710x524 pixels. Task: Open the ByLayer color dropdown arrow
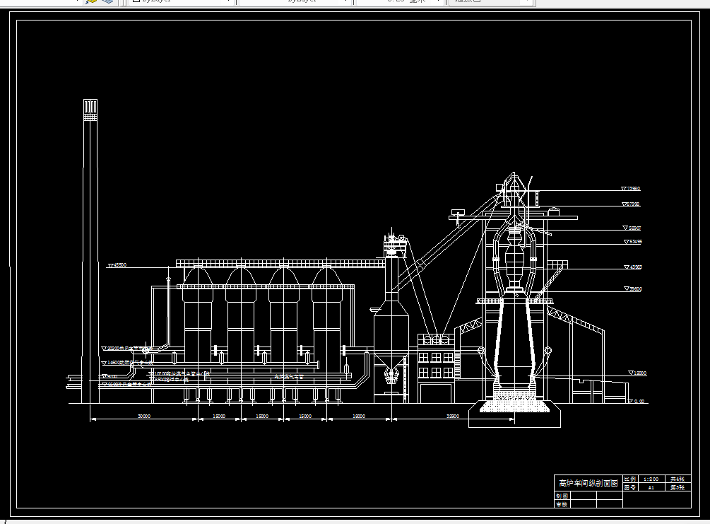coord(229,1)
